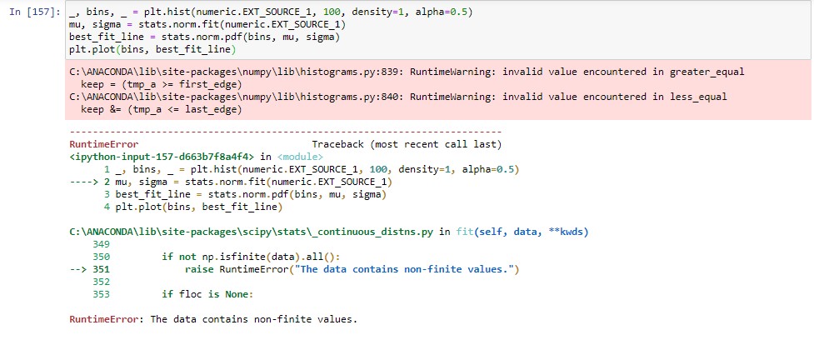Click the best_fit_line assignment in code cell
Viewport: 814px width, 345px height.
(203, 37)
